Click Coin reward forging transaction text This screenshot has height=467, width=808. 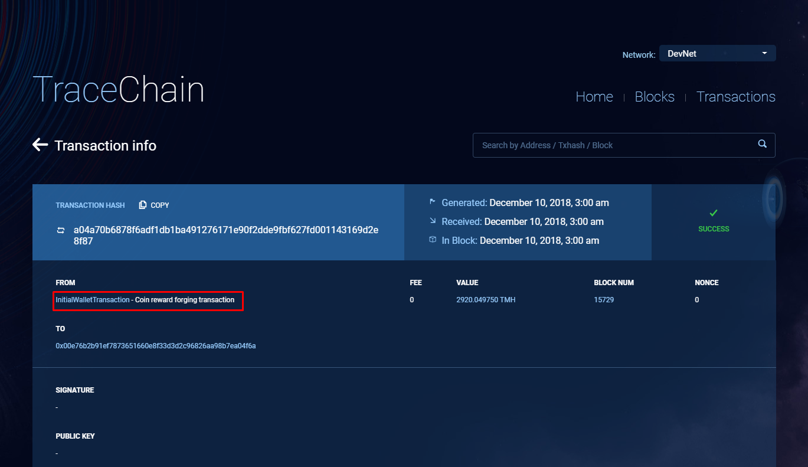185,300
